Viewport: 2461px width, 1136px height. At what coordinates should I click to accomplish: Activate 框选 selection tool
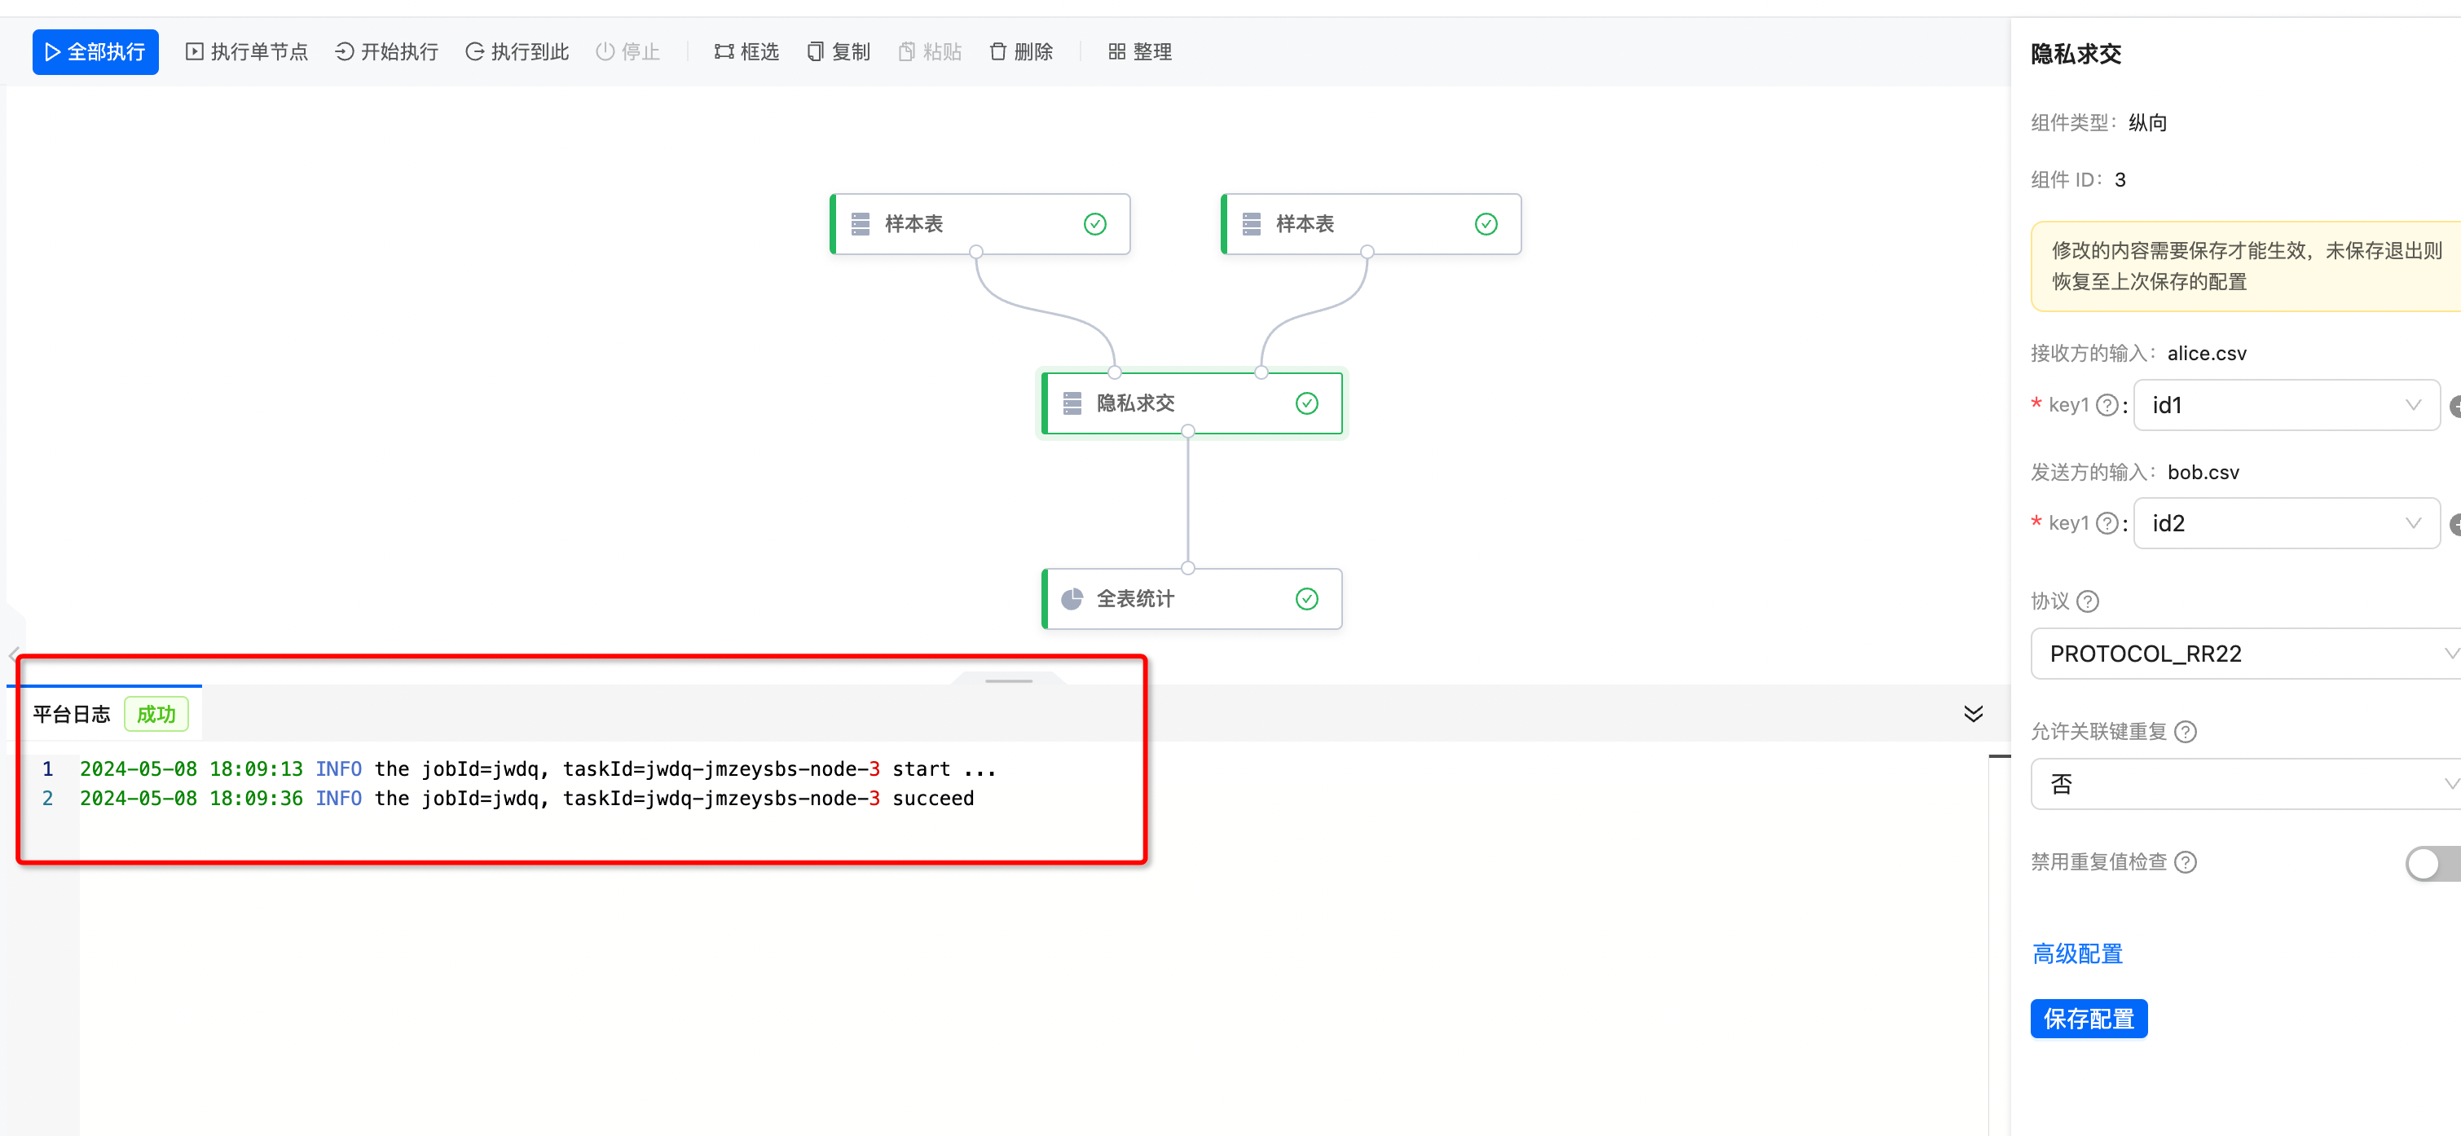coord(746,51)
